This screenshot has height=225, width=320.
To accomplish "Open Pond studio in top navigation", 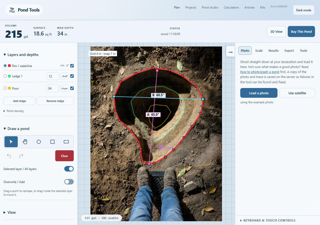I will [210, 7].
